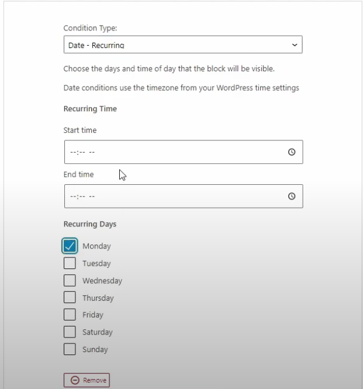Uncheck the Monday checkbox
Viewport: 363px width, 389px height.
click(x=70, y=246)
